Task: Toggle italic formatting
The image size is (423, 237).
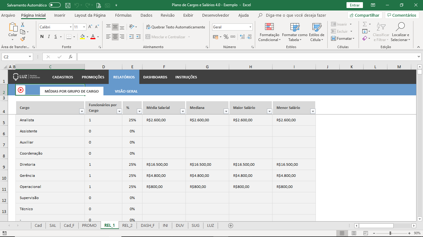Action: pyautogui.click(x=49, y=37)
